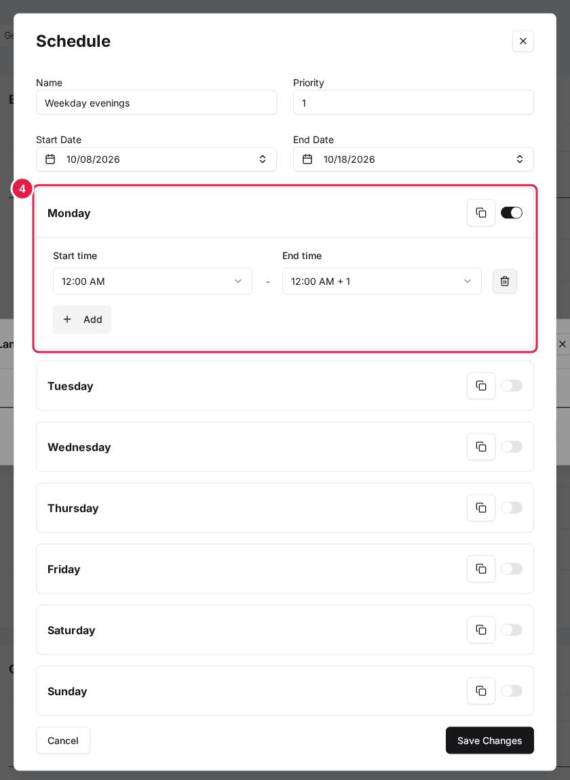The height and width of the screenshot is (780, 570).
Task: Copy Friday's schedule using its copy icon
Action: 481,568
